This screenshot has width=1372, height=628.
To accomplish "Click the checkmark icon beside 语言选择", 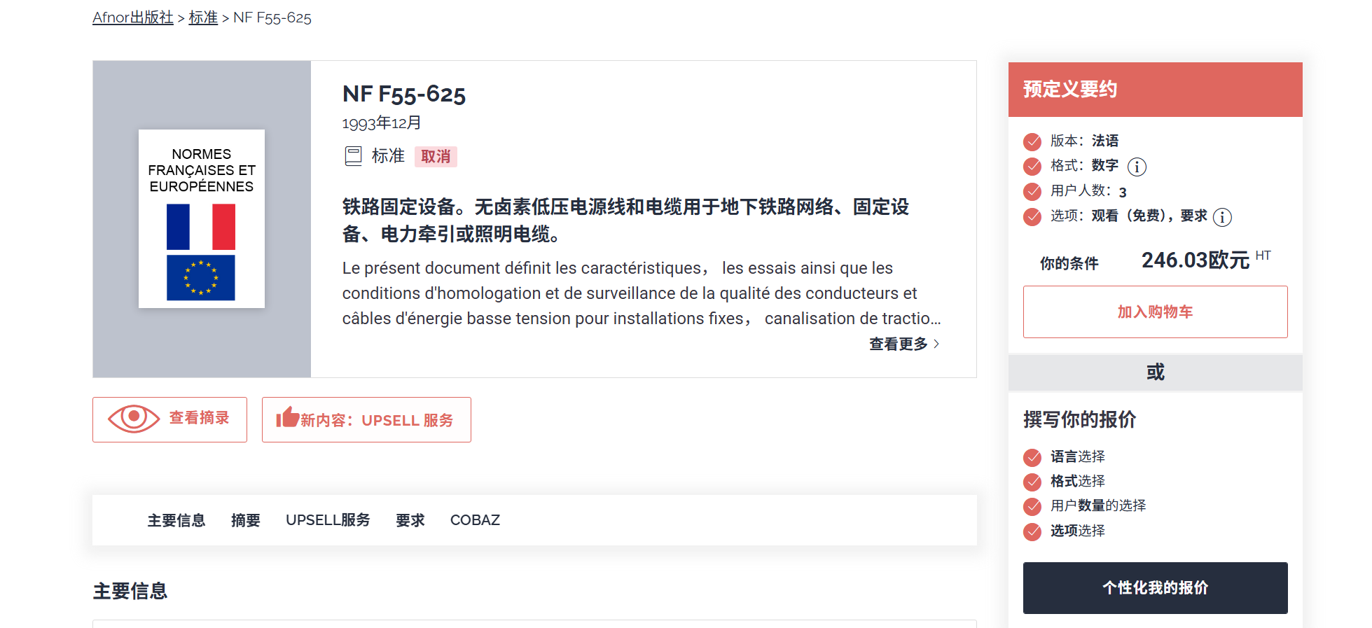I will [1032, 458].
